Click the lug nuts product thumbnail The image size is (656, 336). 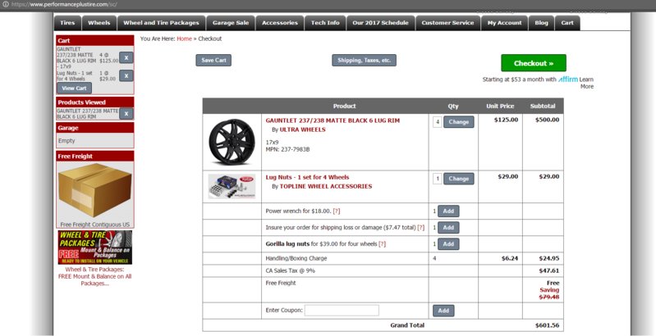tap(232, 186)
